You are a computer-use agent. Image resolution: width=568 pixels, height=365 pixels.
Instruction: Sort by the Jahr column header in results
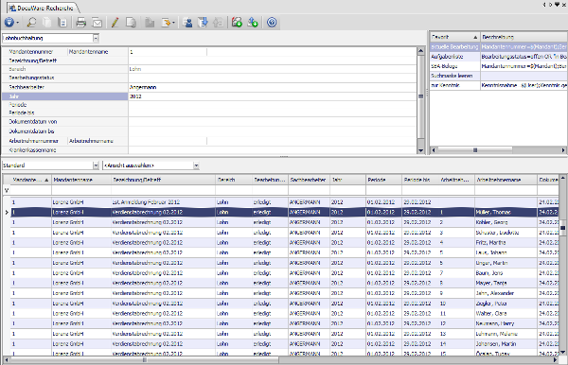coord(347,180)
